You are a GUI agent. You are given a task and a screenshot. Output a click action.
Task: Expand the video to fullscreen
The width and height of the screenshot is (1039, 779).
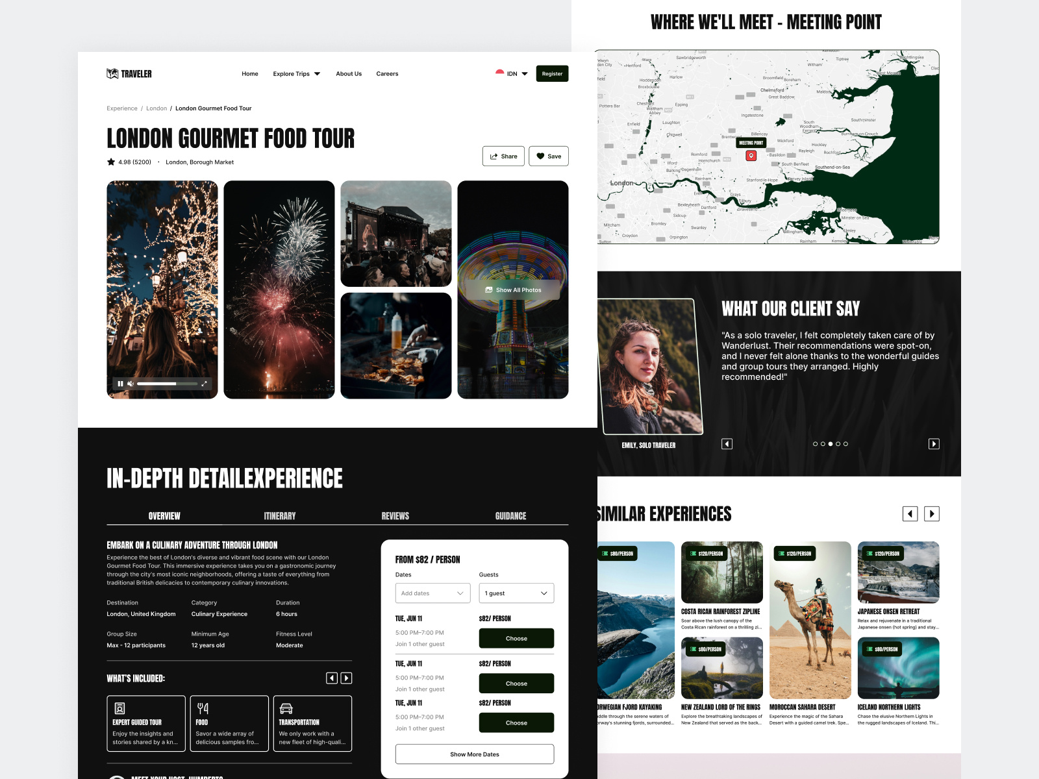[x=204, y=384]
